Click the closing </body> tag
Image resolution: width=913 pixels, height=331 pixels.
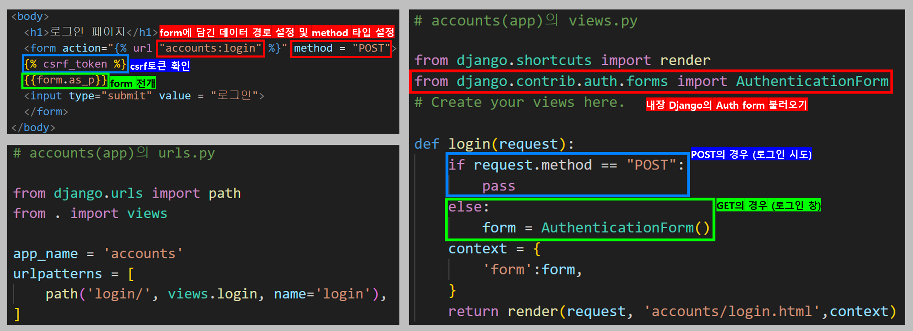[33, 127]
